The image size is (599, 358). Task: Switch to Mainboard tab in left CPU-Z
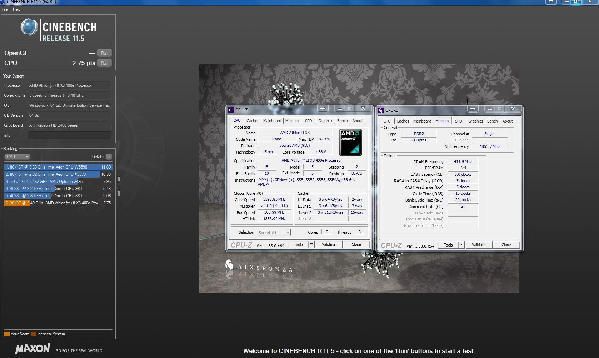pos(272,121)
